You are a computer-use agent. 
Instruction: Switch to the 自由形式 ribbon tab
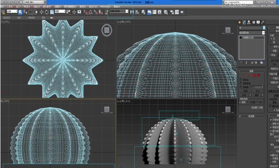point(7,18)
